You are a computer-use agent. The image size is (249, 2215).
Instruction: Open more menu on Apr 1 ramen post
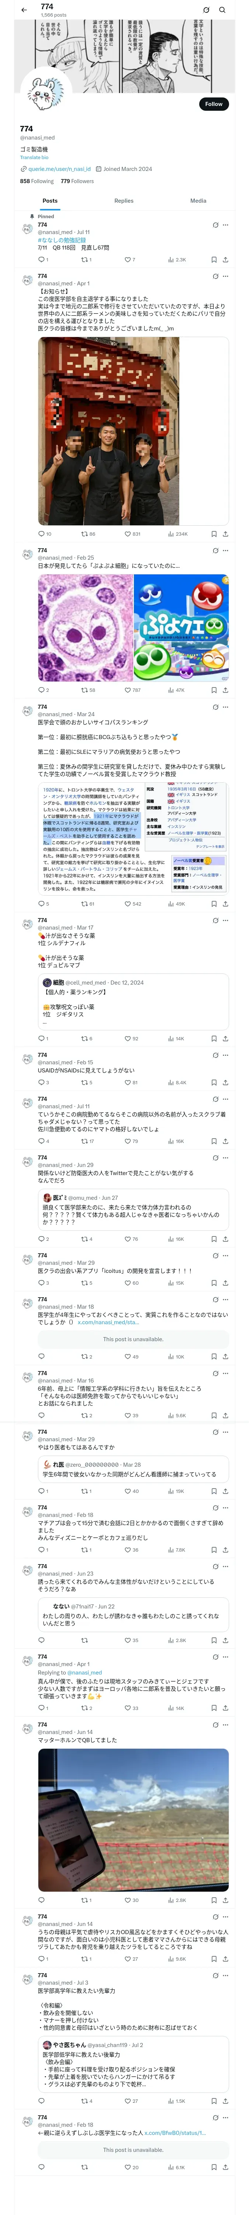click(226, 277)
